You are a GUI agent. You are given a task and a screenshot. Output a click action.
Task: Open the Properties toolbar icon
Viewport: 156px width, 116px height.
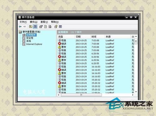coord(41,27)
